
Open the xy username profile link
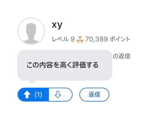pos(57,25)
